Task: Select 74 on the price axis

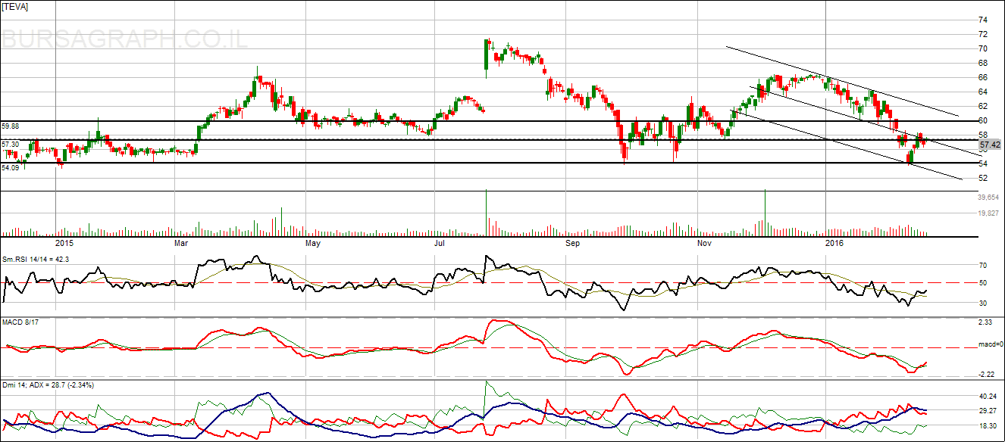Action: click(982, 20)
